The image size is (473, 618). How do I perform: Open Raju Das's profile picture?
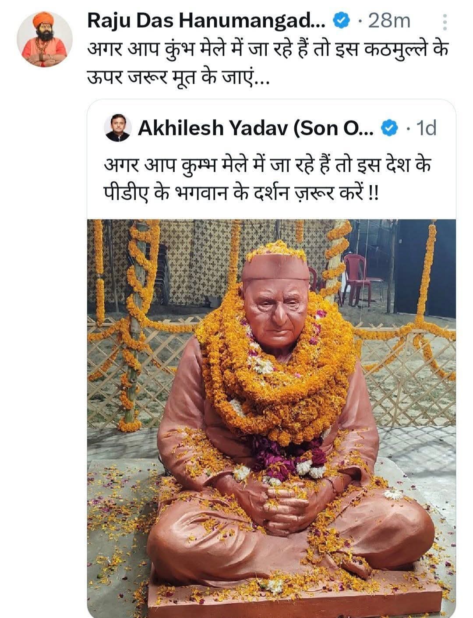45,39
